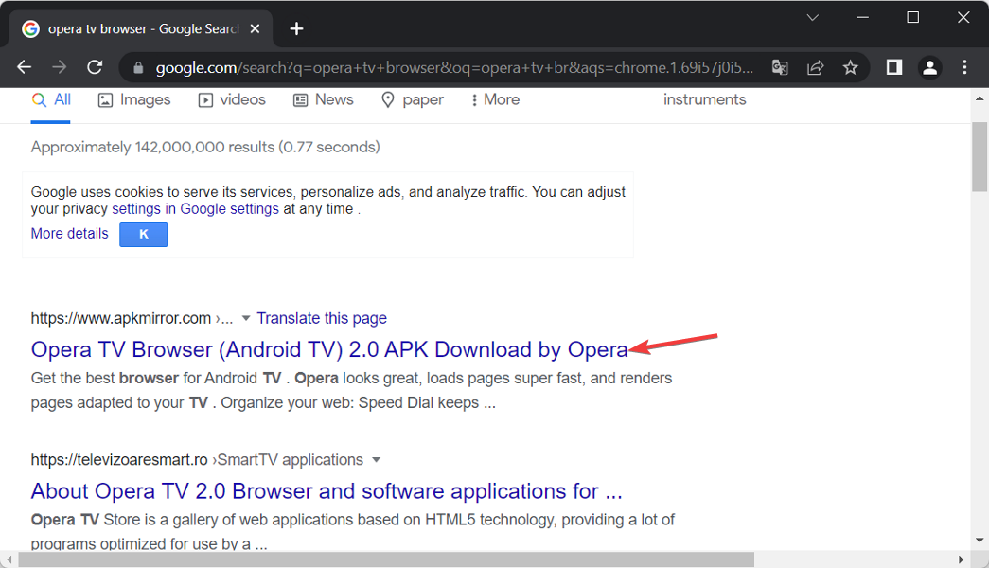Click the address bar URL
989x568 pixels.
point(454,67)
